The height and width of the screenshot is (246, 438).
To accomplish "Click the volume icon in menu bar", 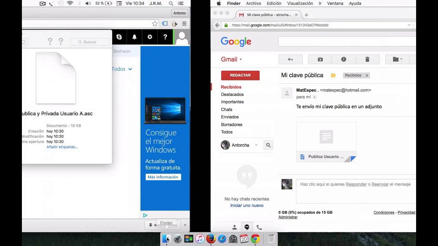I will pyautogui.click(x=88, y=3).
